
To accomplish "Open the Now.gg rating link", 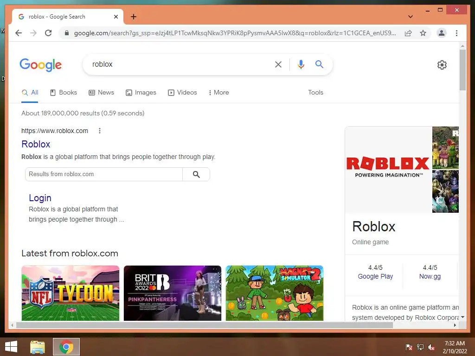I will [x=430, y=276].
